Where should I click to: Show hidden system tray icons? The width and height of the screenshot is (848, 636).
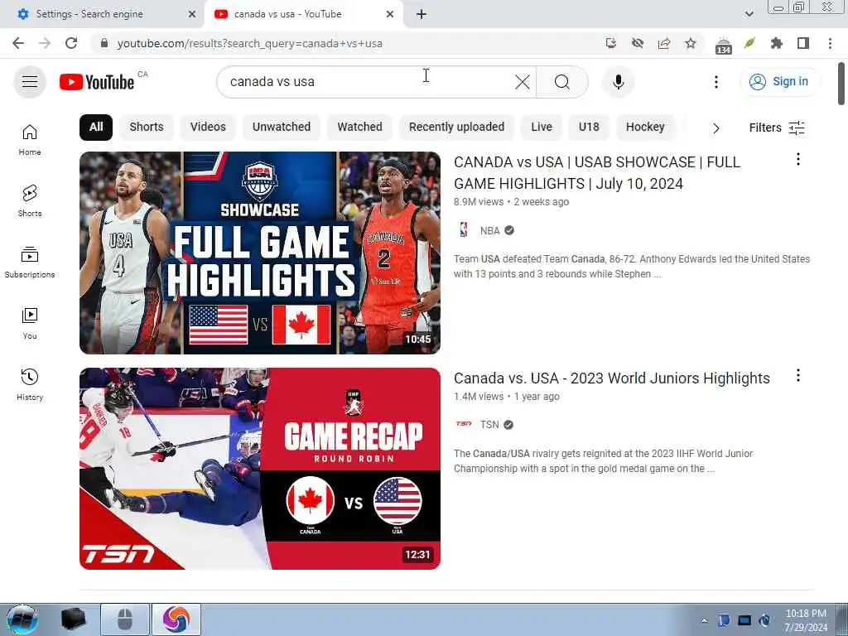point(704,620)
